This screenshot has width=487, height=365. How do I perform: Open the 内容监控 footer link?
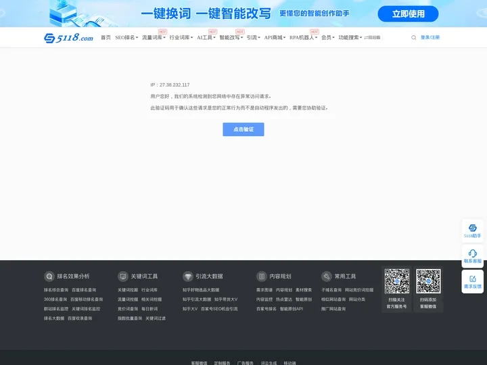click(264, 299)
